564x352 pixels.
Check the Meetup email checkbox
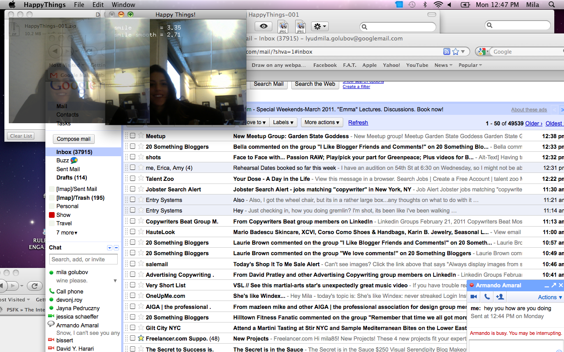pyautogui.click(x=133, y=136)
